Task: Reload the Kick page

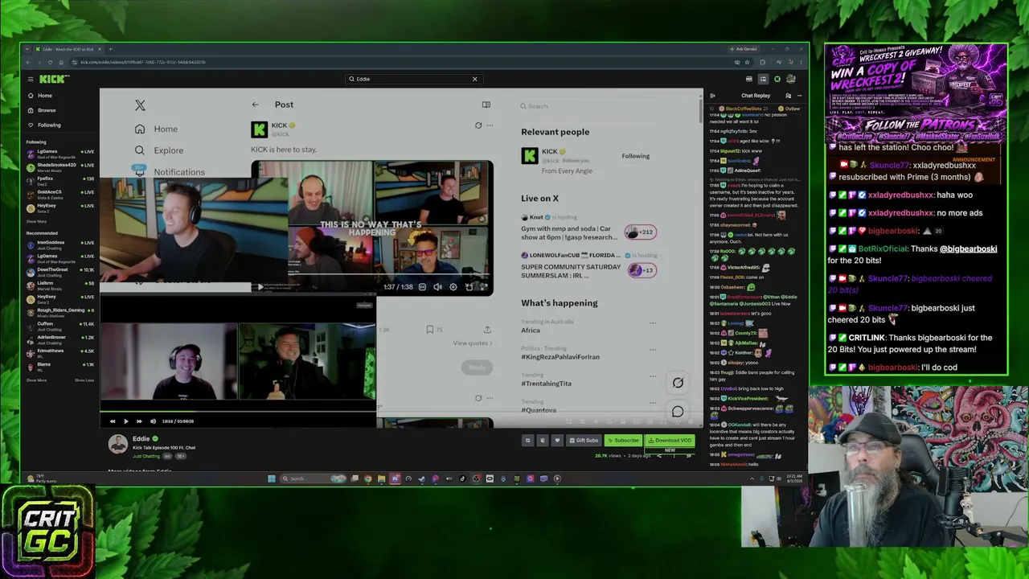Action: pos(50,62)
